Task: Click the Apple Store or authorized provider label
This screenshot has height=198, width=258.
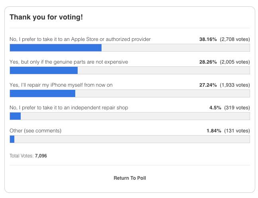Action: (x=80, y=39)
